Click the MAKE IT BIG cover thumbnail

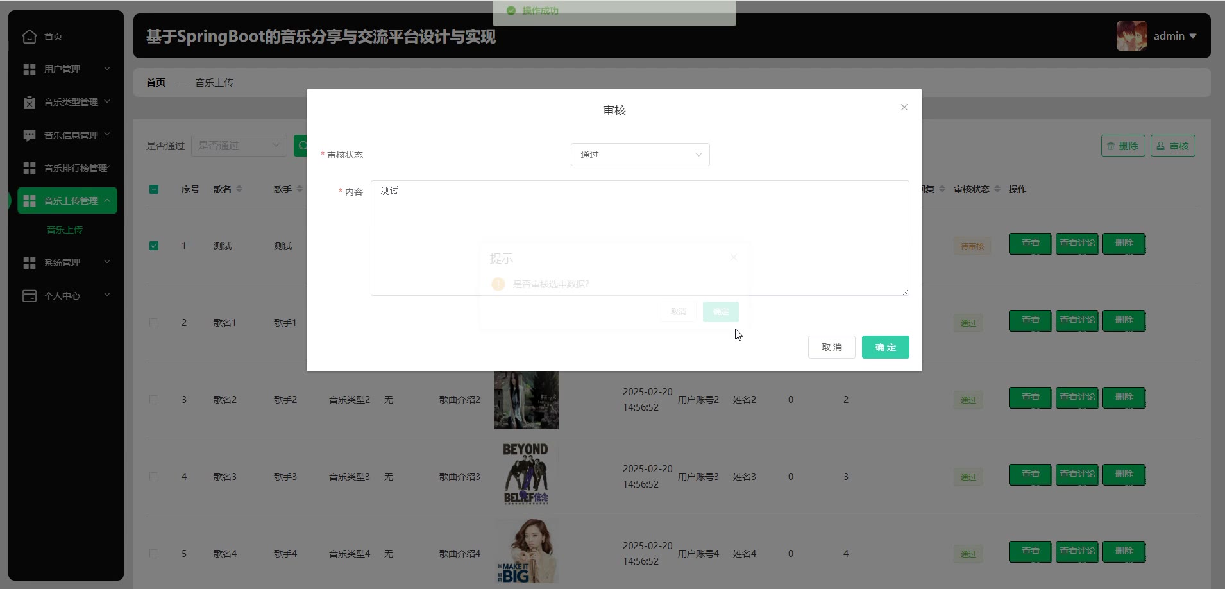point(527,551)
